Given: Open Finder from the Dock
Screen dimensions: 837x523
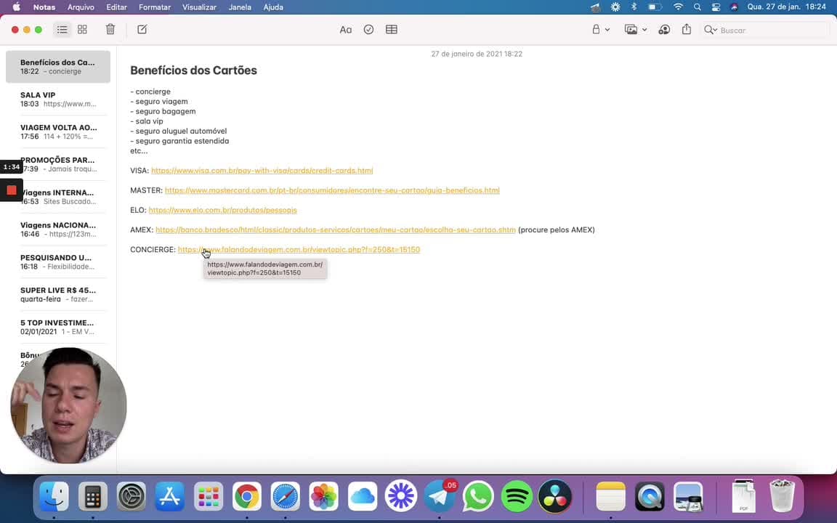Looking at the screenshot, I should coord(54,496).
